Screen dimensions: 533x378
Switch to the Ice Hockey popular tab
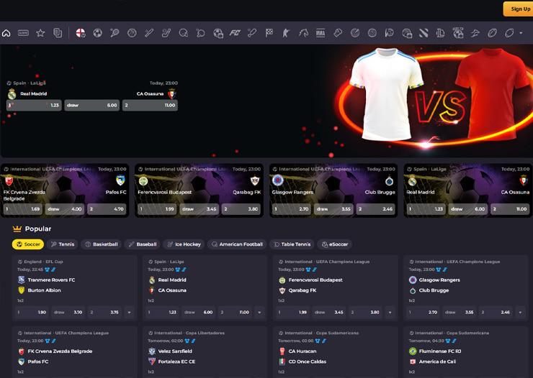pos(184,244)
